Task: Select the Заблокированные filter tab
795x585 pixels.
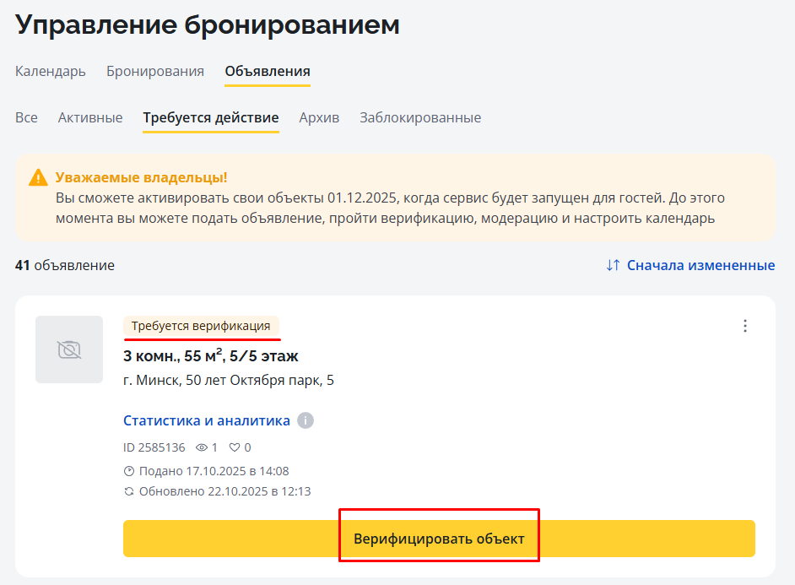Action: coord(420,117)
